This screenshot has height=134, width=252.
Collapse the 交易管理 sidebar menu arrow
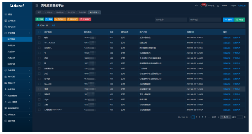29,33
